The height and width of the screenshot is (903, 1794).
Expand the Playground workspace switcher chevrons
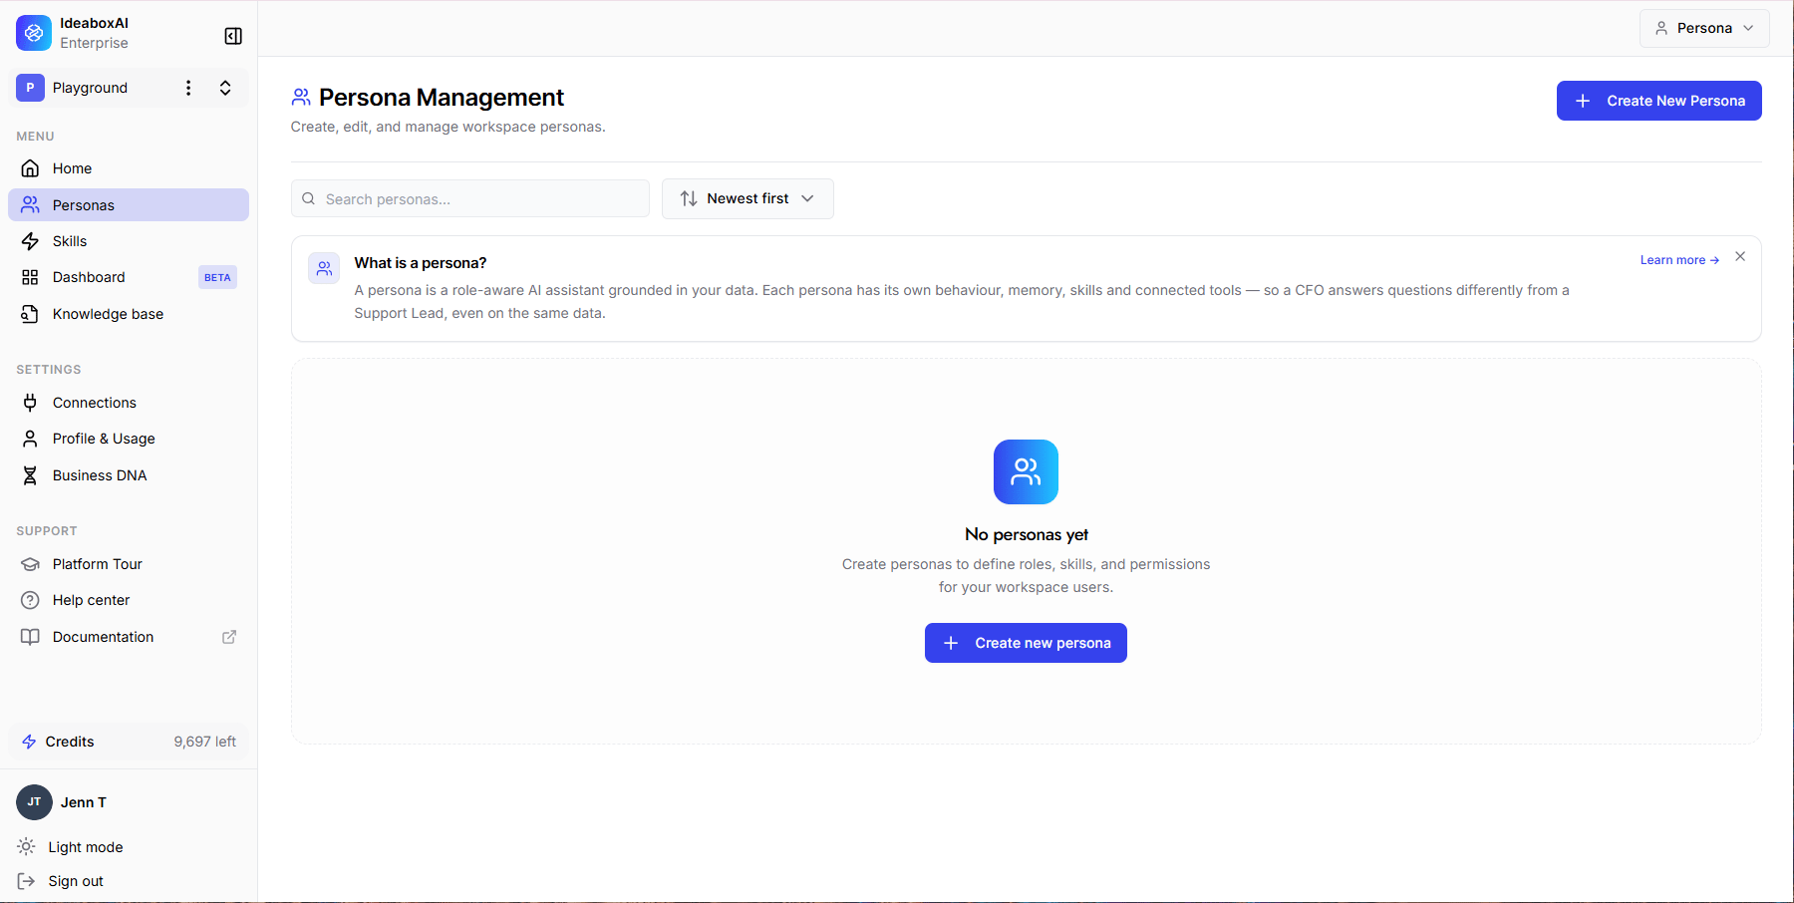(225, 88)
